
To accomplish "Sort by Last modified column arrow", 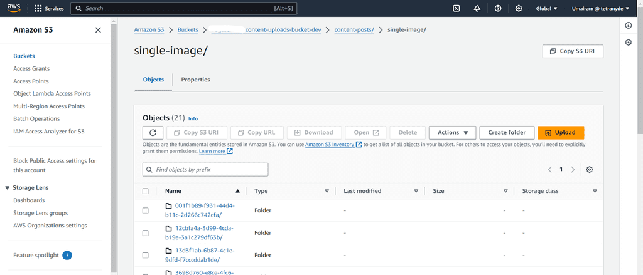I will pos(416,191).
